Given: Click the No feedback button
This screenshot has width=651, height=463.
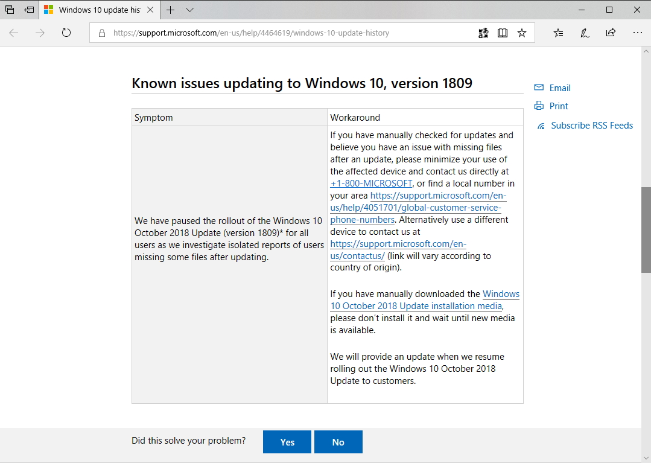Looking at the screenshot, I should pos(338,442).
